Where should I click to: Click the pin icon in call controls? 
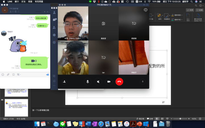[x=143, y=82]
